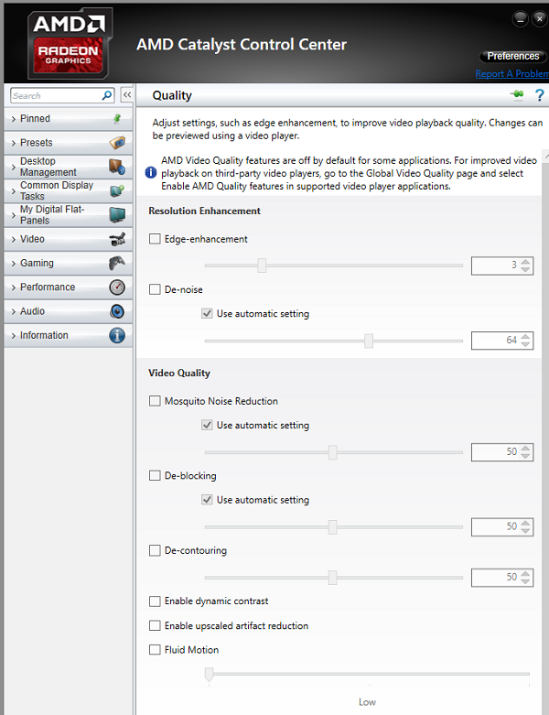
Task: Click the blue info icon beside AMD Video Quality note
Action: 151,173
